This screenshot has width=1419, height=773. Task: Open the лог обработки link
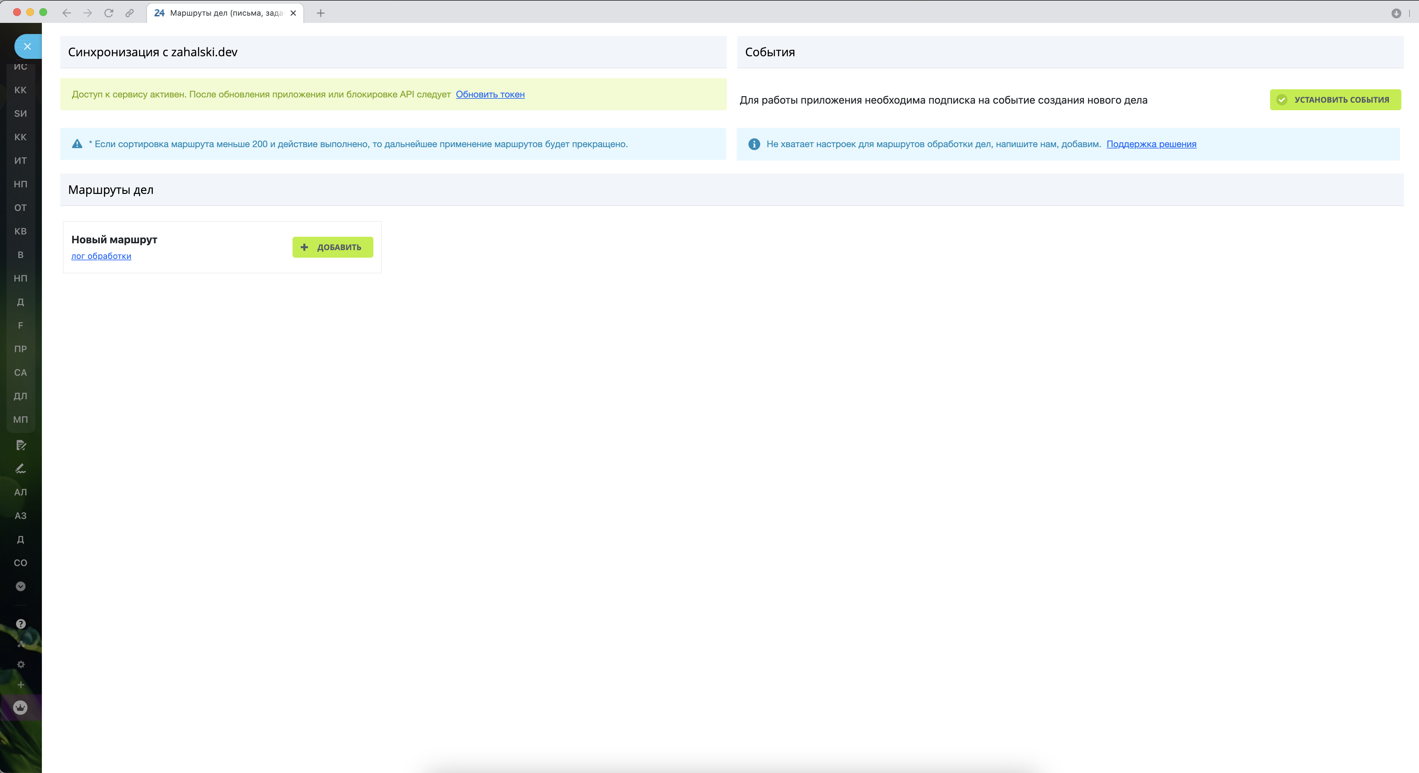(101, 256)
